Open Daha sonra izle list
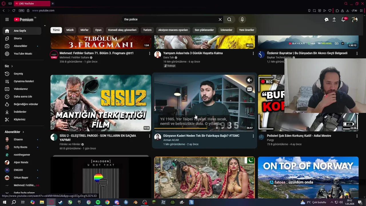The height and width of the screenshot is (206, 366). [x=22, y=96]
